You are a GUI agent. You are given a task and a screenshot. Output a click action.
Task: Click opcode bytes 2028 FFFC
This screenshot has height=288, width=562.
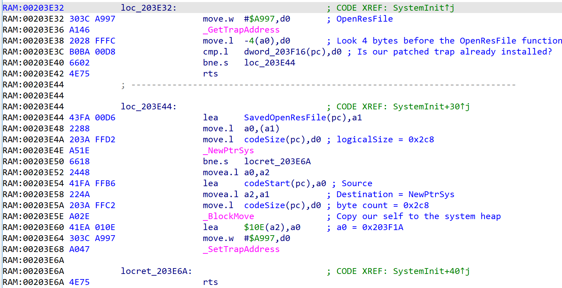pyautogui.click(x=92, y=41)
